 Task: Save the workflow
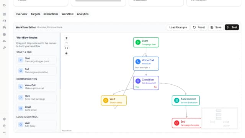coord(216,27)
